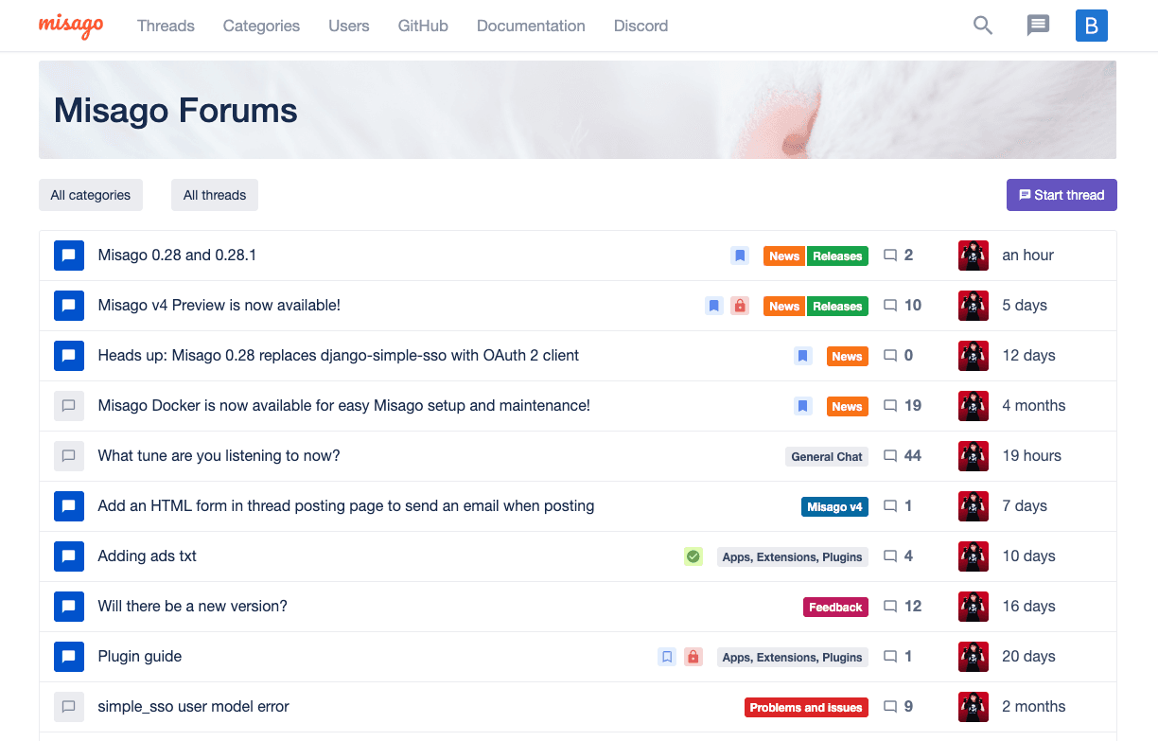Click the misago logo
Image resolution: width=1158 pixels, height=741 pixels.
(71, 26)
